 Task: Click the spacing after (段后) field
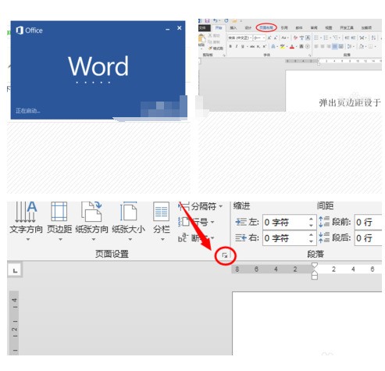coord(369,238)
